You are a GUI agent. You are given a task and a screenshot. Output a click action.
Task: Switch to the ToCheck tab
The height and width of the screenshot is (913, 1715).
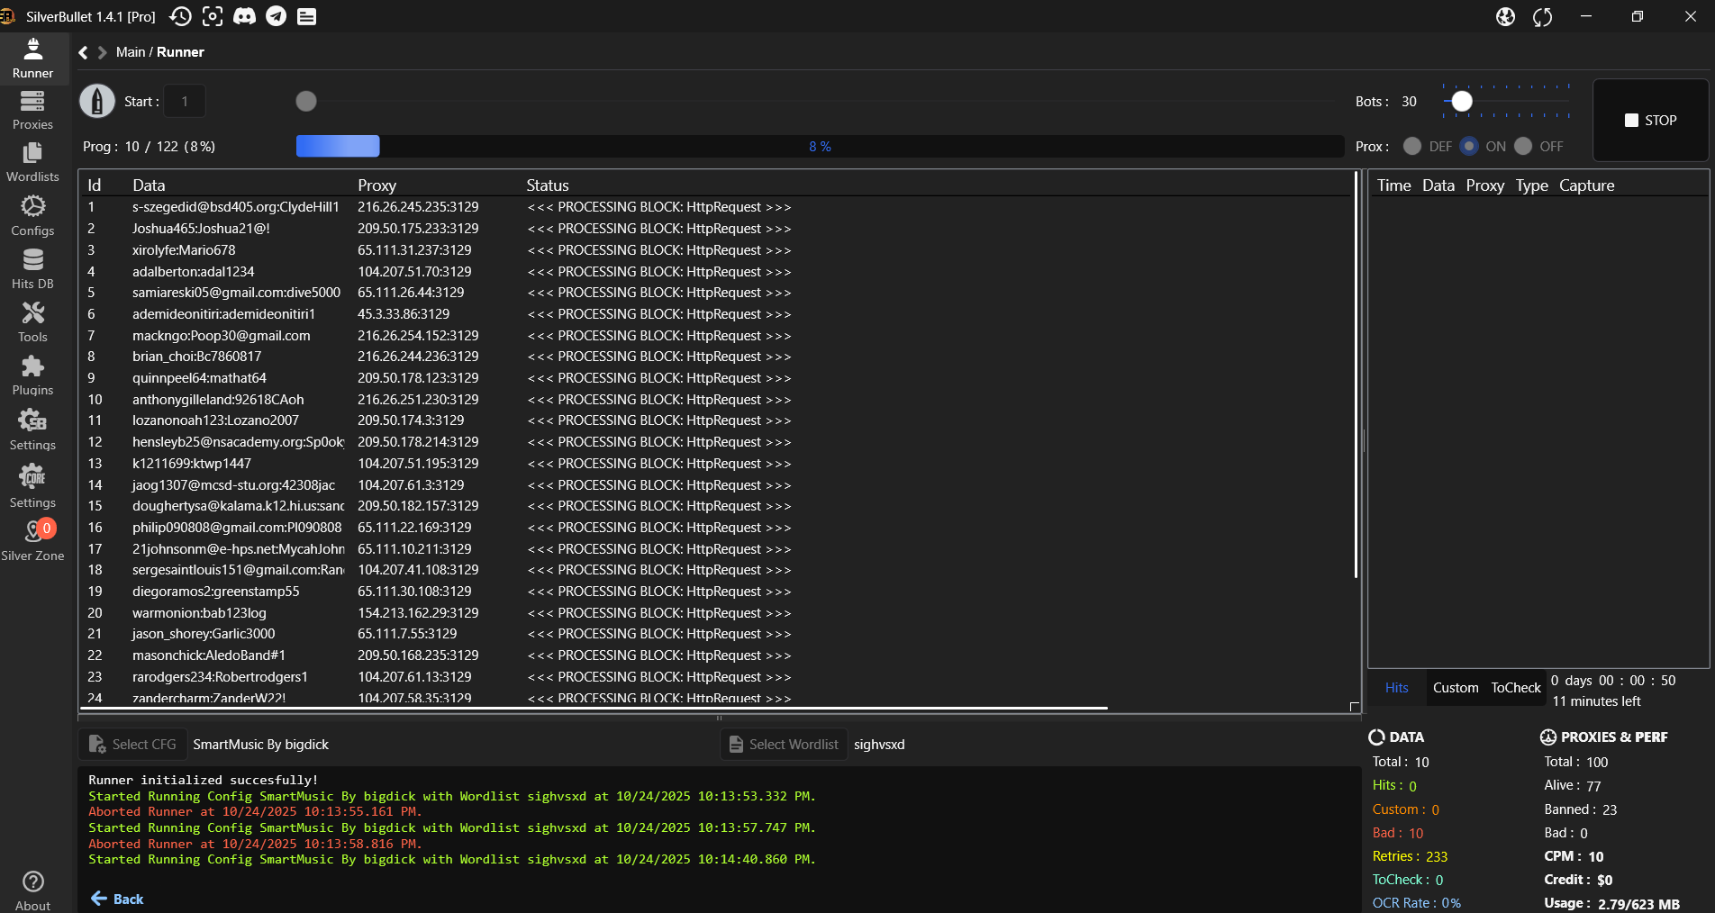[x=1515, y=688]
